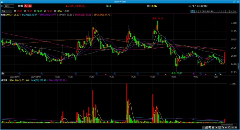Select the arrow pointer tool icon
The width and height of the screenshot is (240, 130).
(216, 127)
